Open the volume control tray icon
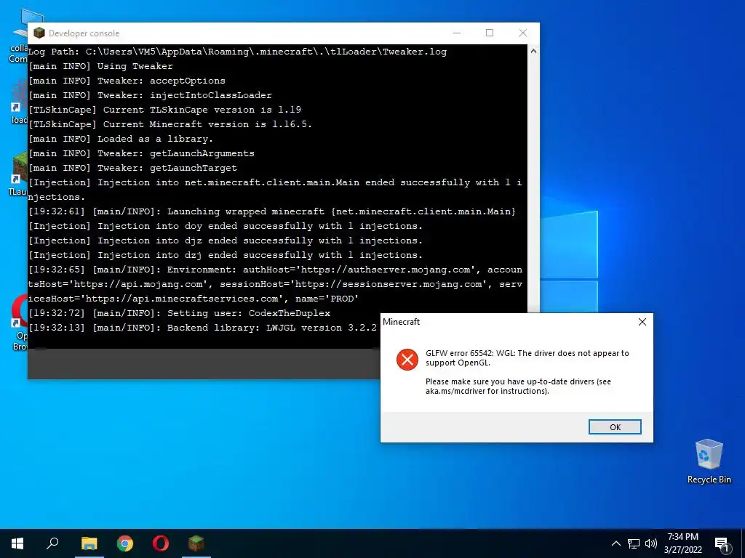 tap(651, 543)
